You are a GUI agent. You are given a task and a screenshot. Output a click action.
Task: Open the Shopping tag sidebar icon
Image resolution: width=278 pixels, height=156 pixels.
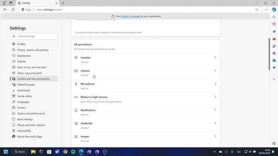(274, 32)
